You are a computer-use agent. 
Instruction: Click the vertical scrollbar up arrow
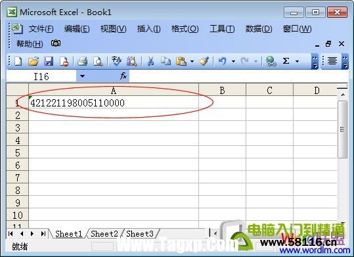coord(343,95)
